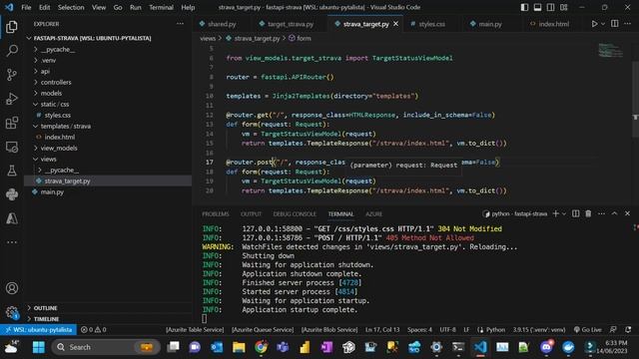This screenshot has width=639, height=359.
Task: Open the Testing flask view
Action: click(x=12, y=171)
